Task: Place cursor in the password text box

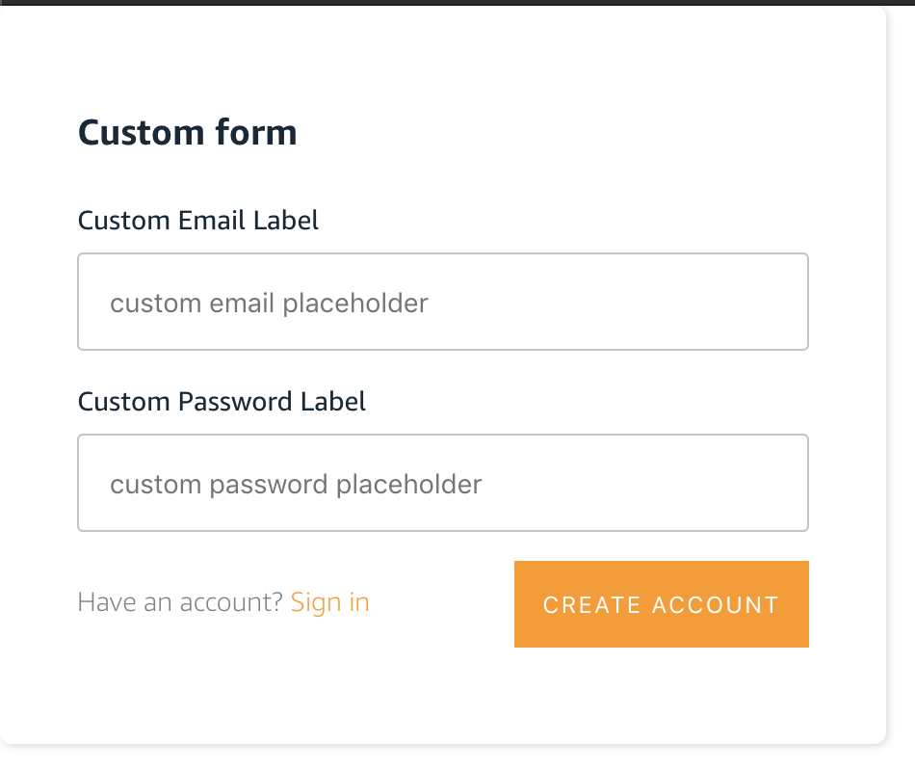Action: [x=442, y=483]
